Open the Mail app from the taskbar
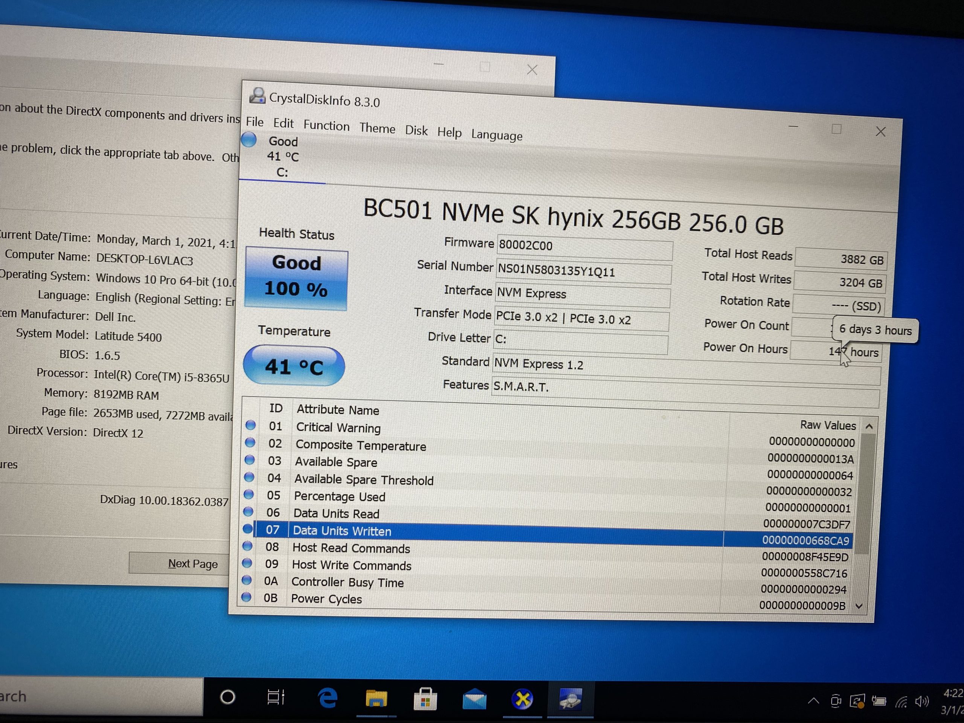964x723 pixels. (x=474, y=700)
